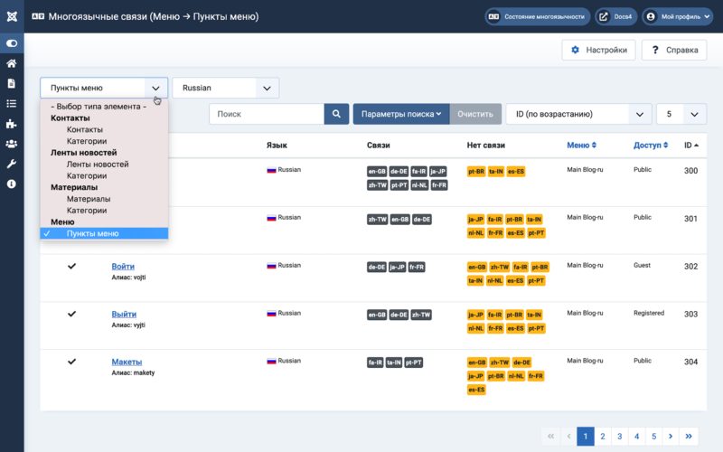Go to next page arrow

click(x=671, y=437)
